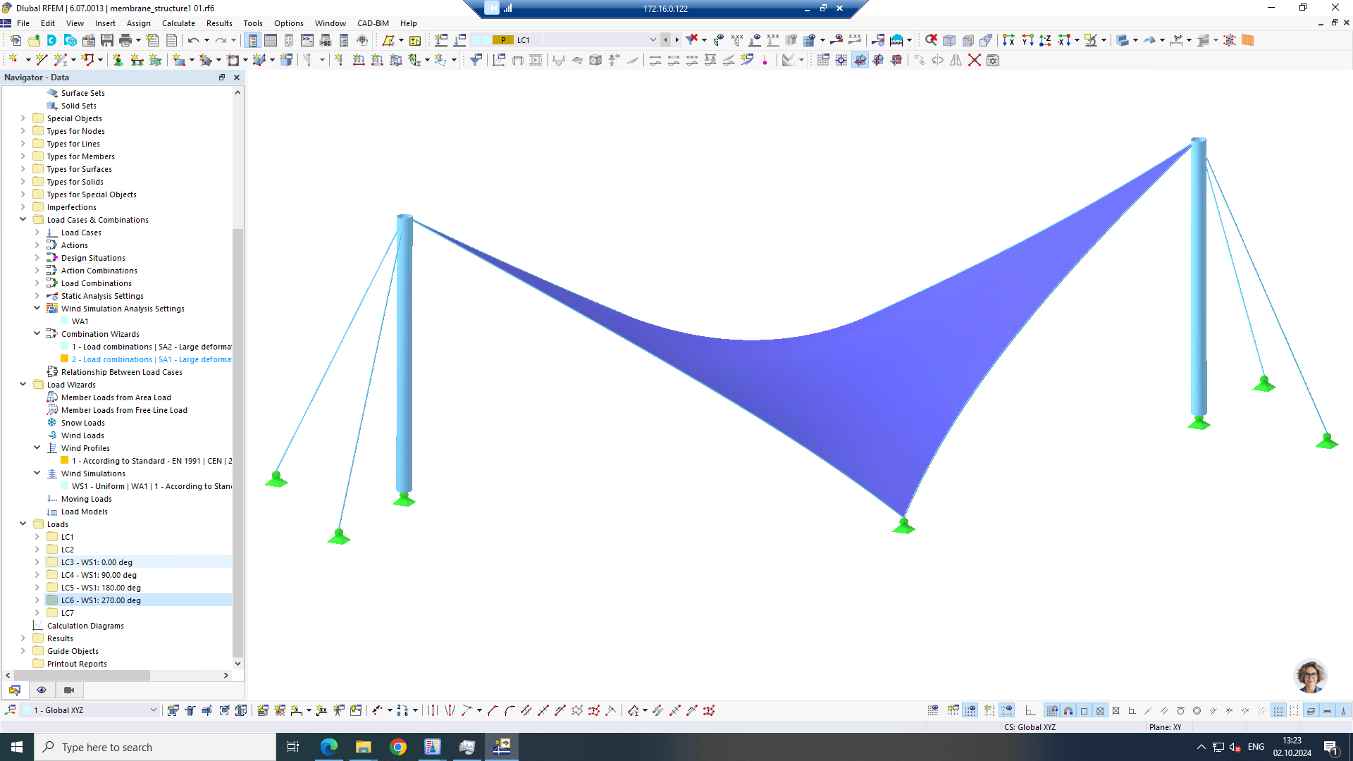Viewport: 1353px width, 761px height.
Task: Open the Results menu item
Action: [x=218, y=23]
